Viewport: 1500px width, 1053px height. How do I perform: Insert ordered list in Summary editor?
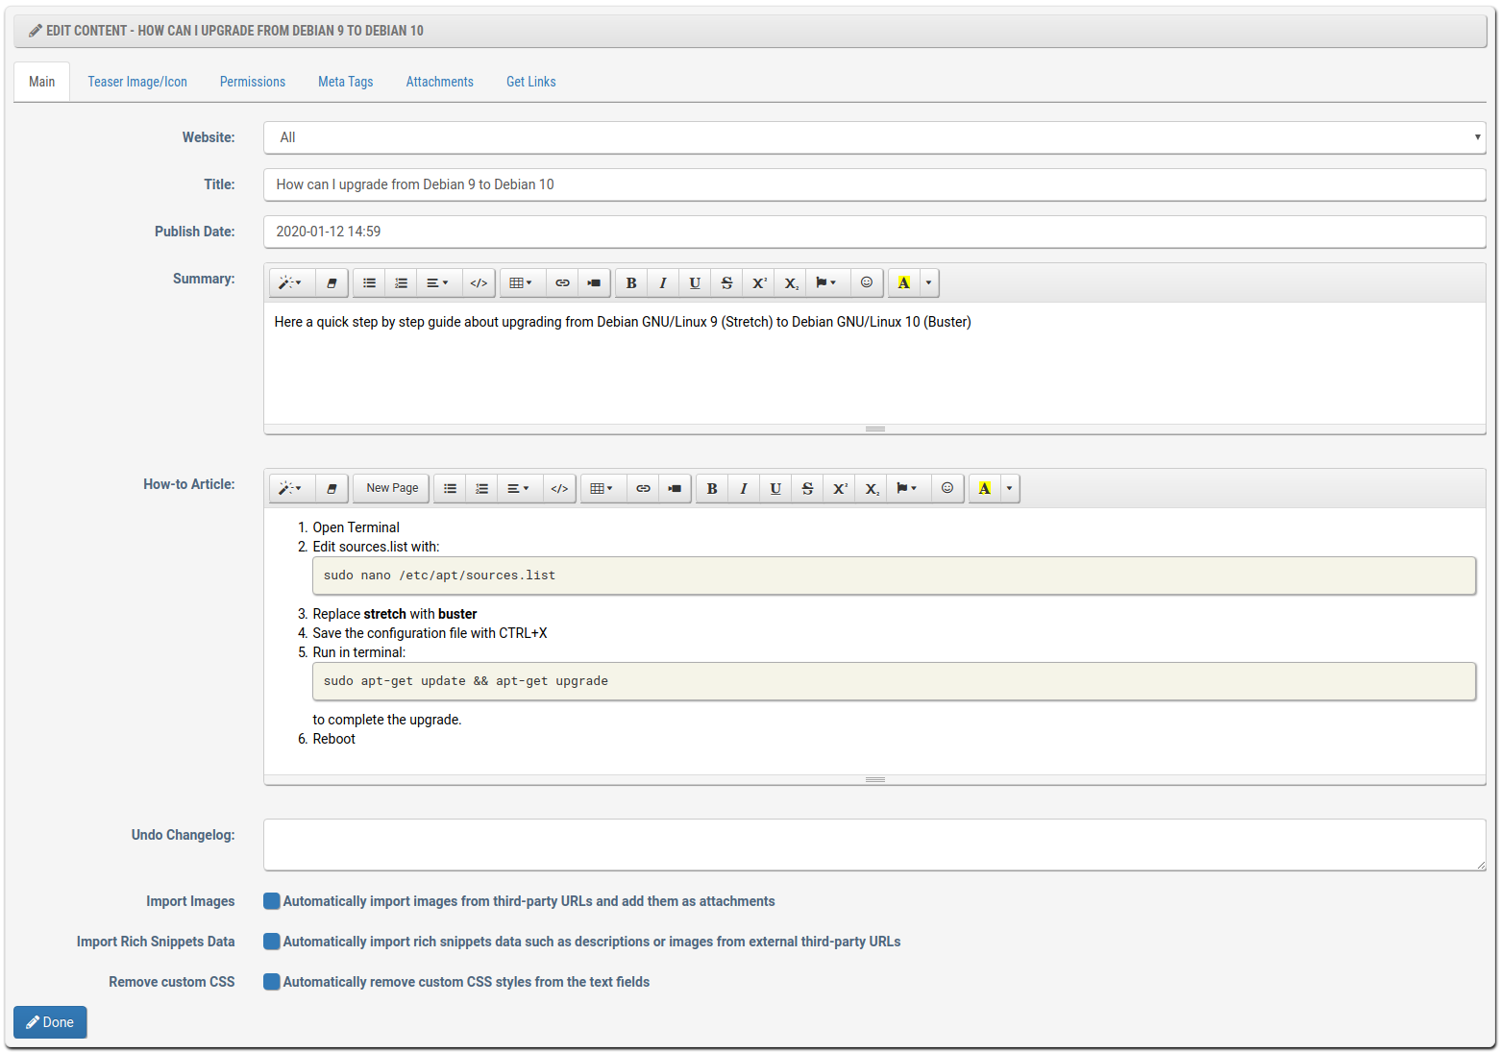[x=401, y=282]
